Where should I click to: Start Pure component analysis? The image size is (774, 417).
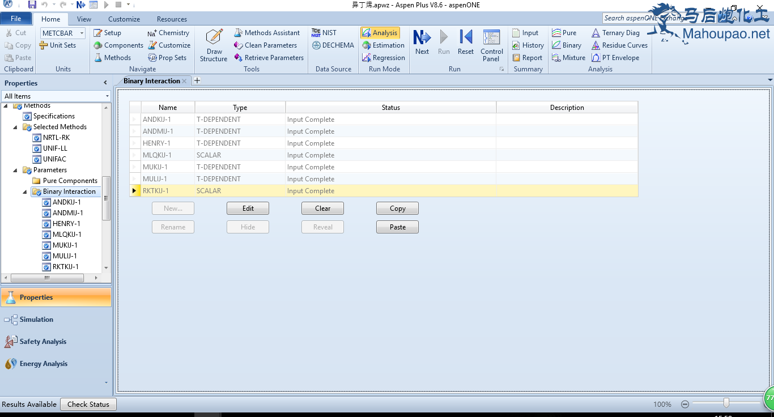(x=564, y=33)
